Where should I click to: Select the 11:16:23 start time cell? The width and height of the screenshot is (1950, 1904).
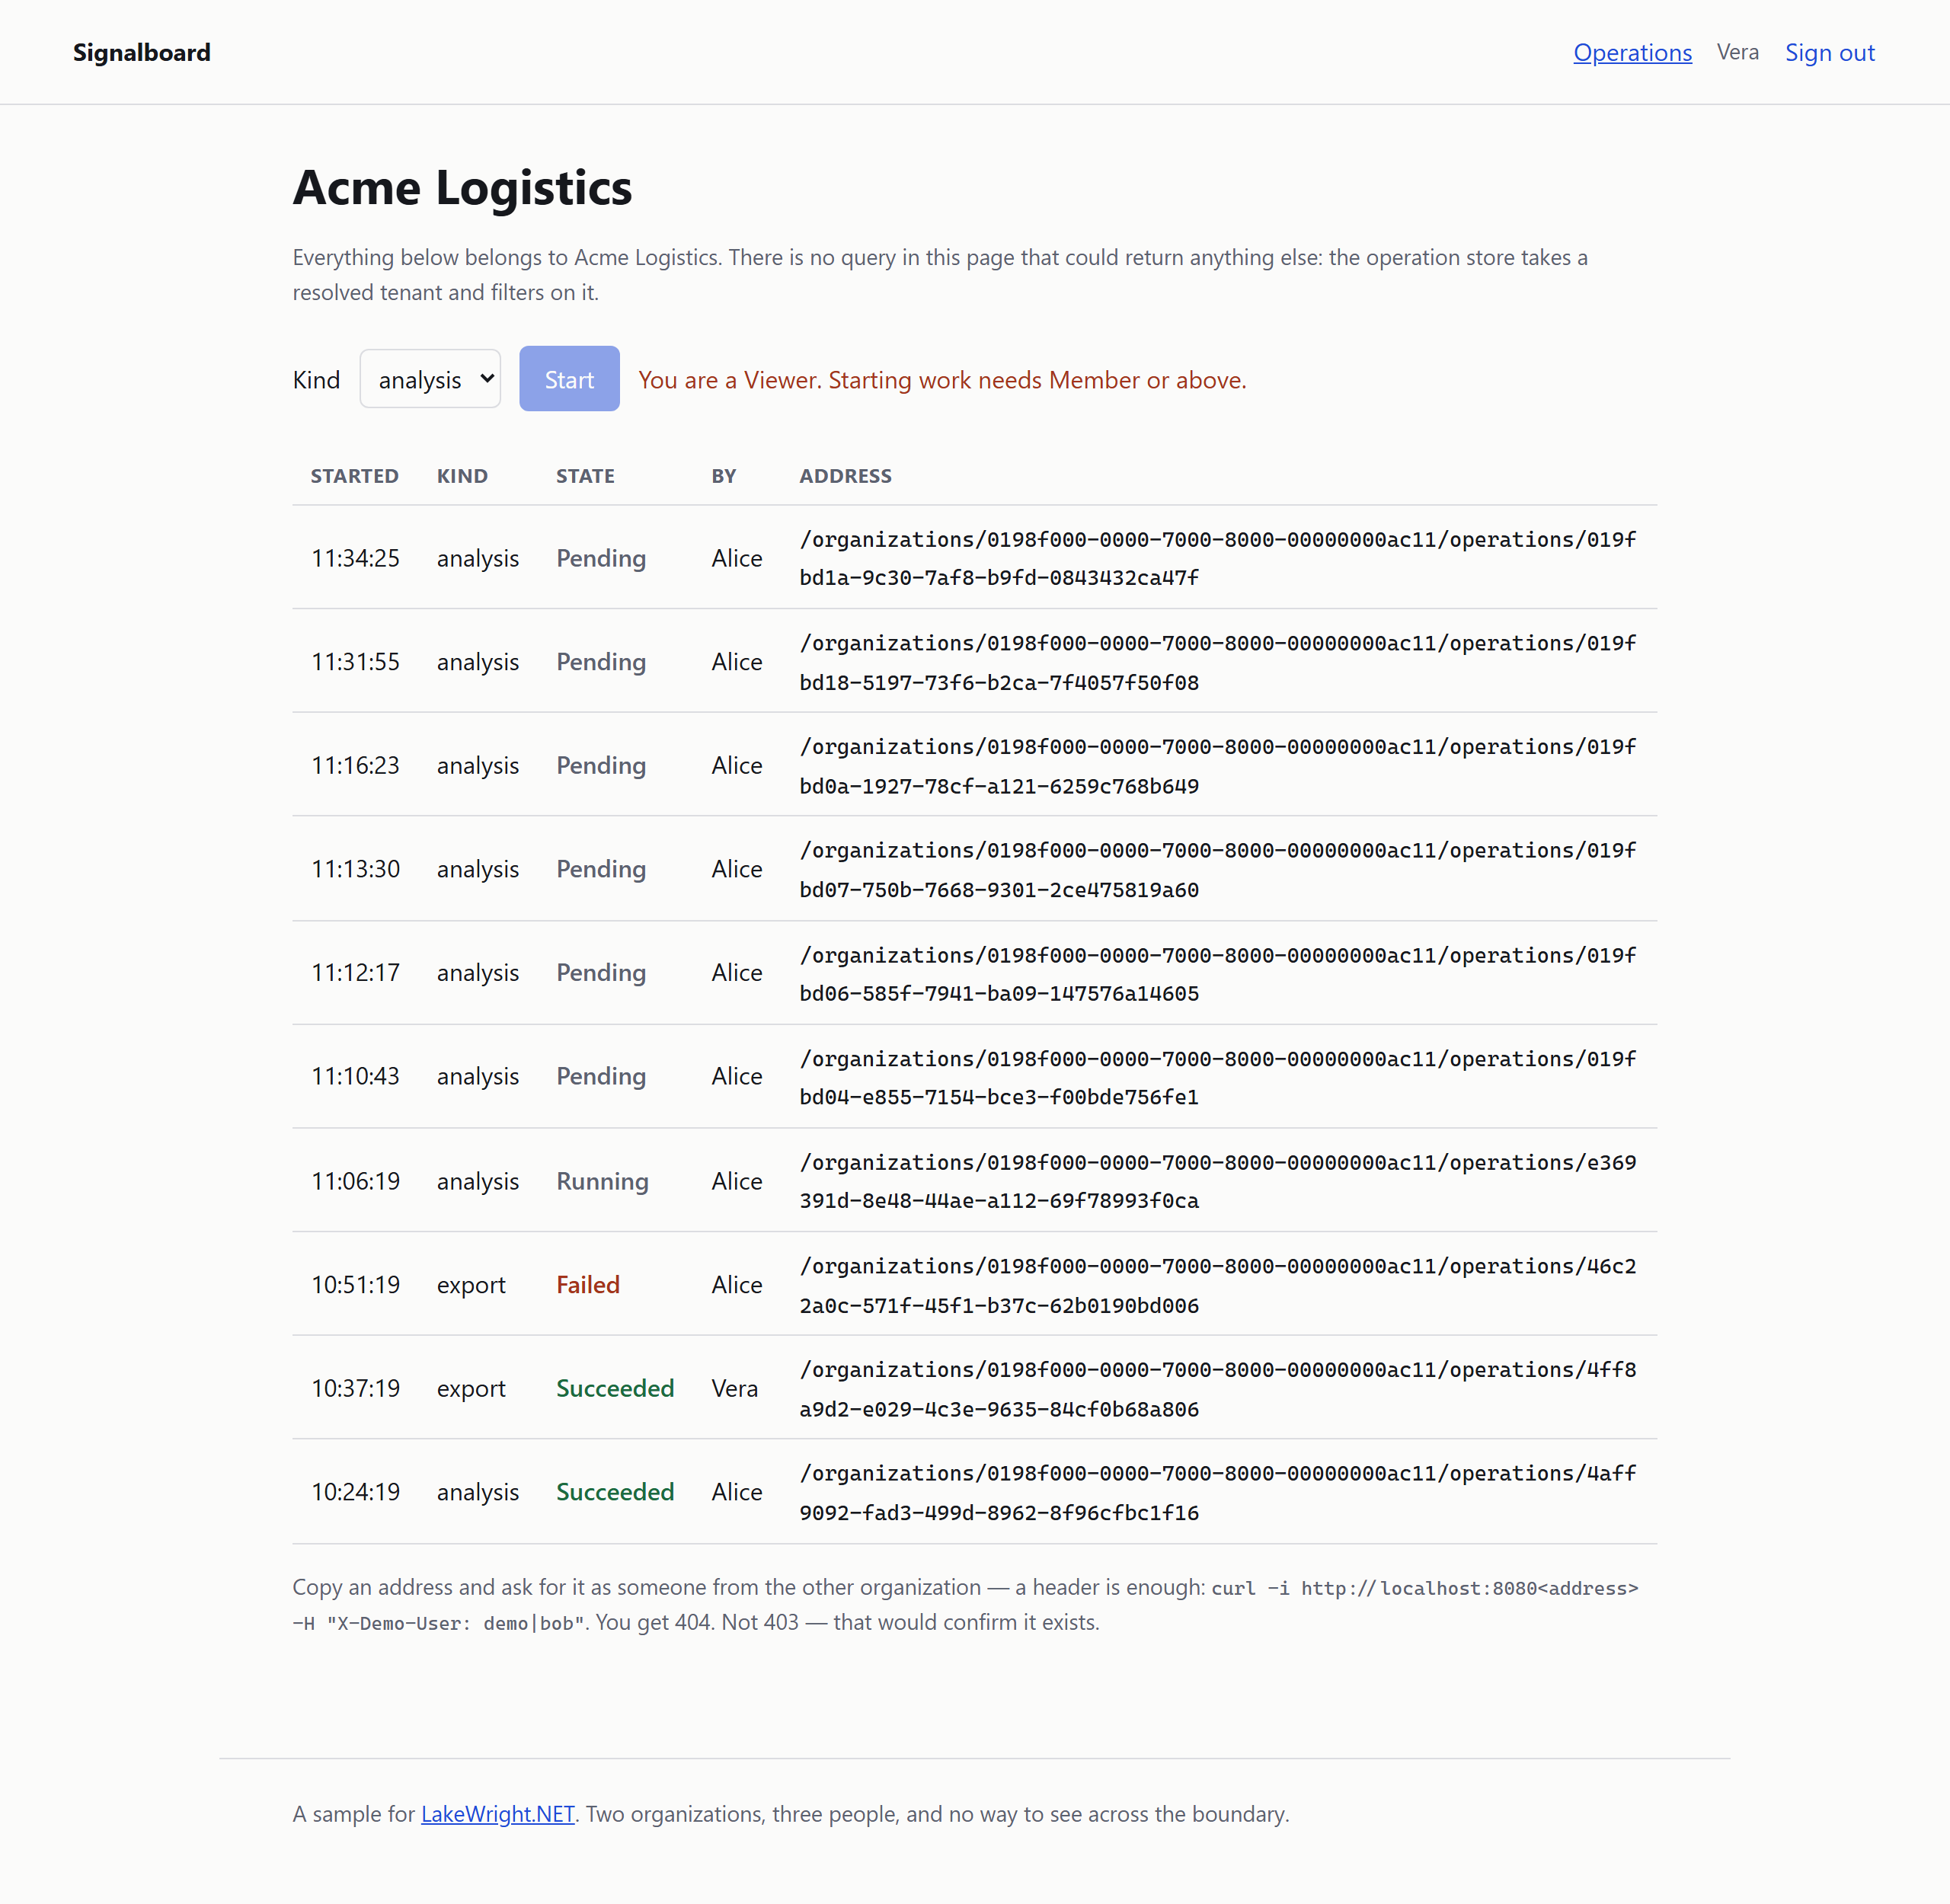pyautogui.click(x=355, y=765)
